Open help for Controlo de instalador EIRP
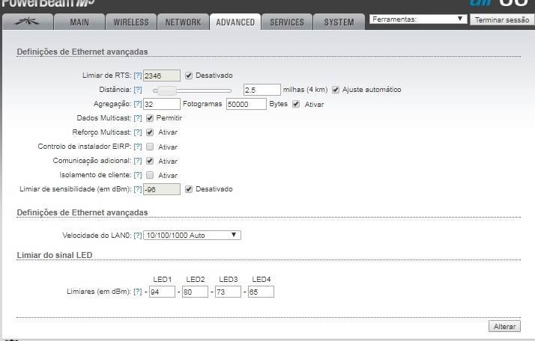Image resolution: width=535 pixels, height=341 pixels. click(x=138, y=147)
